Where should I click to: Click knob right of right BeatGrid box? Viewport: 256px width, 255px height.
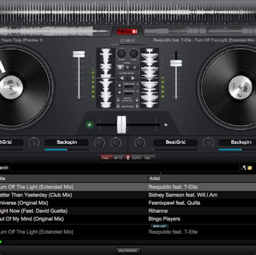208,142
